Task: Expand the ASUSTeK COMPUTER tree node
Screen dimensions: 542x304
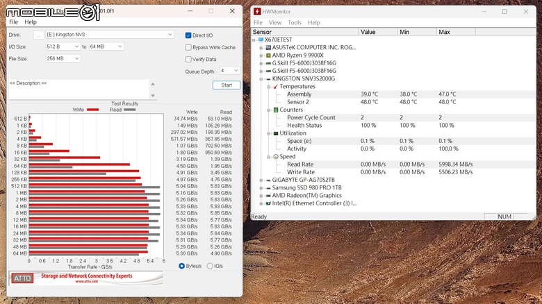Action: pyautogui.click(x=261, y=48)
